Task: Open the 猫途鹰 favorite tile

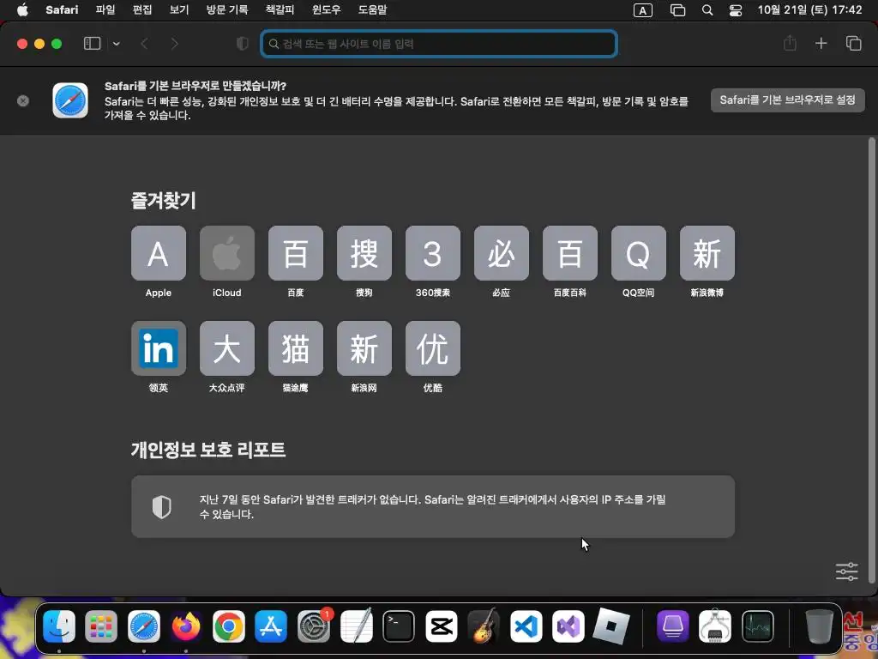Action: 296,348
